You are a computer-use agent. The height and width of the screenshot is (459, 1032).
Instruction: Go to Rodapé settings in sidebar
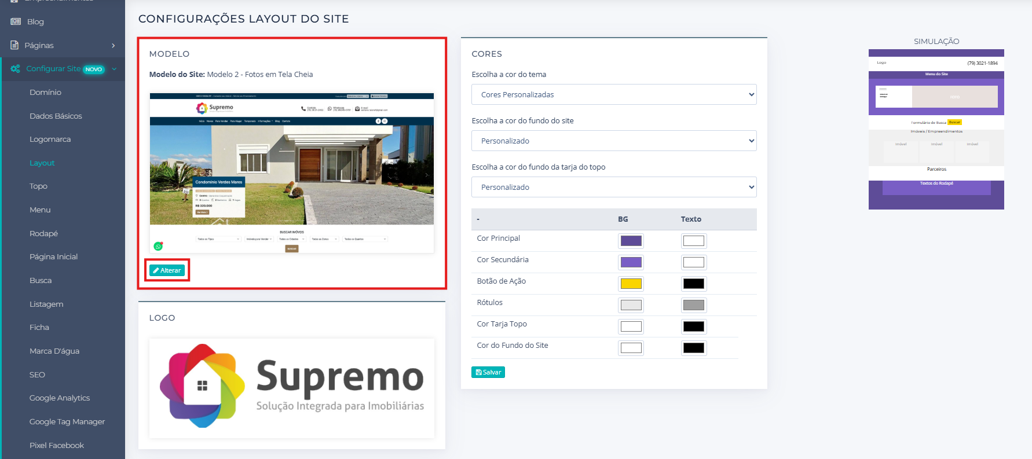pos(44,233)
